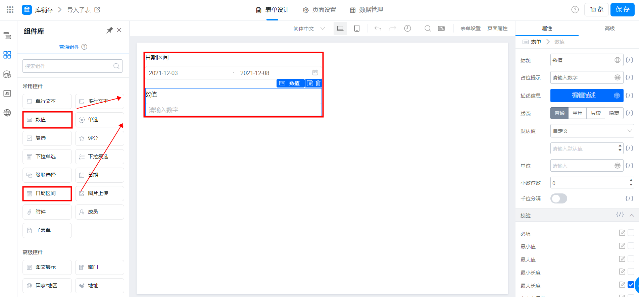Add the 级联选择 component
This screenshot has width=639, height=297.
pyautogui.click(x=47, y=175)
